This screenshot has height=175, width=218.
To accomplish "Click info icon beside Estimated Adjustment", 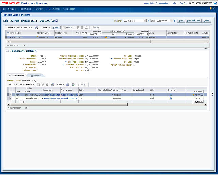I will [x=63, y=65].
